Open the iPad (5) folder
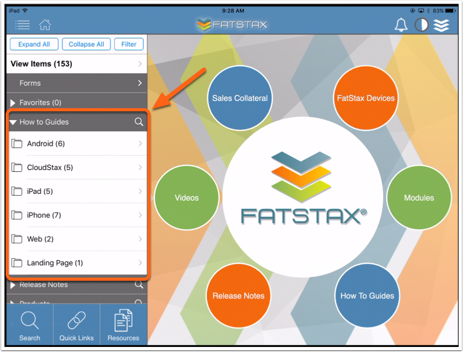This screenshot has width=463, height=352. [78, 191]
